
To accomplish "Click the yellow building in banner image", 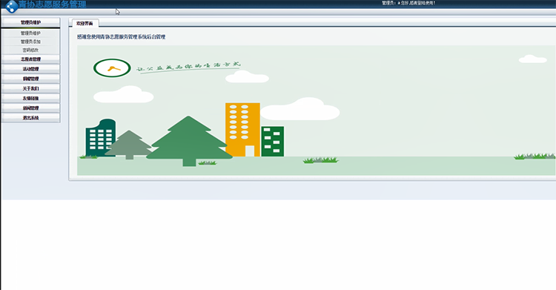I will (242, 130).
